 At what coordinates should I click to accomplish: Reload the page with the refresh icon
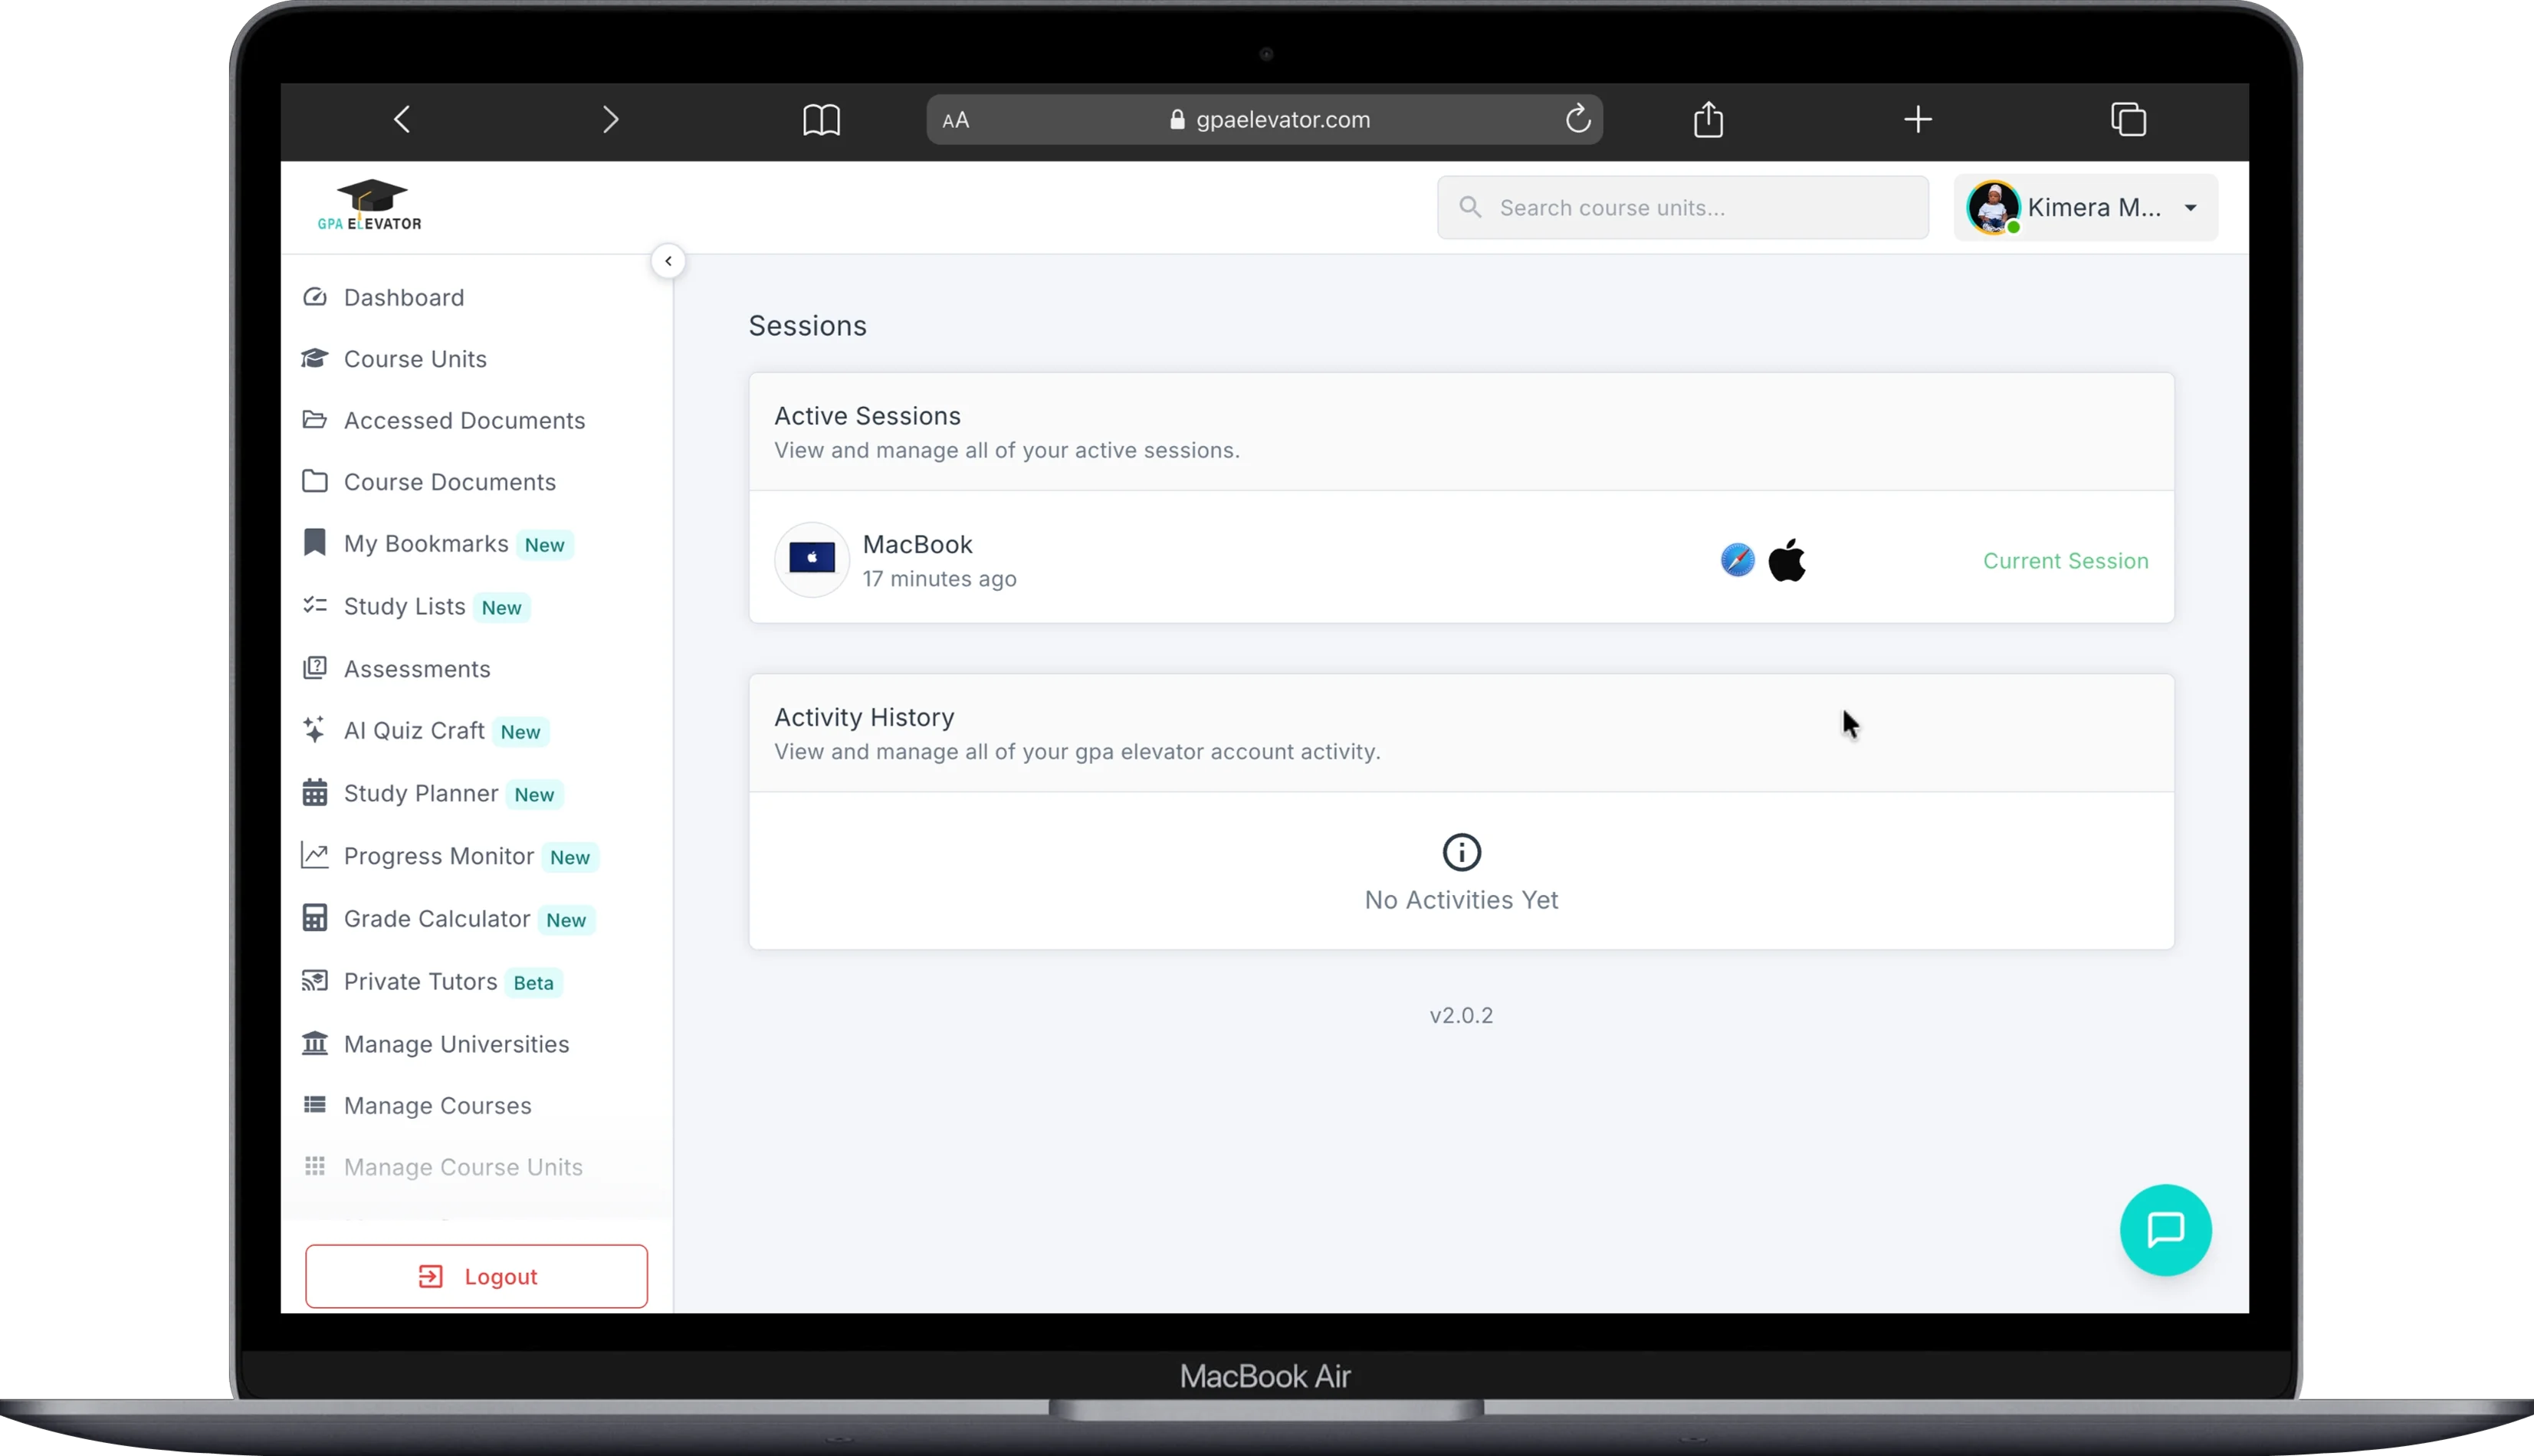(1578, 119)
